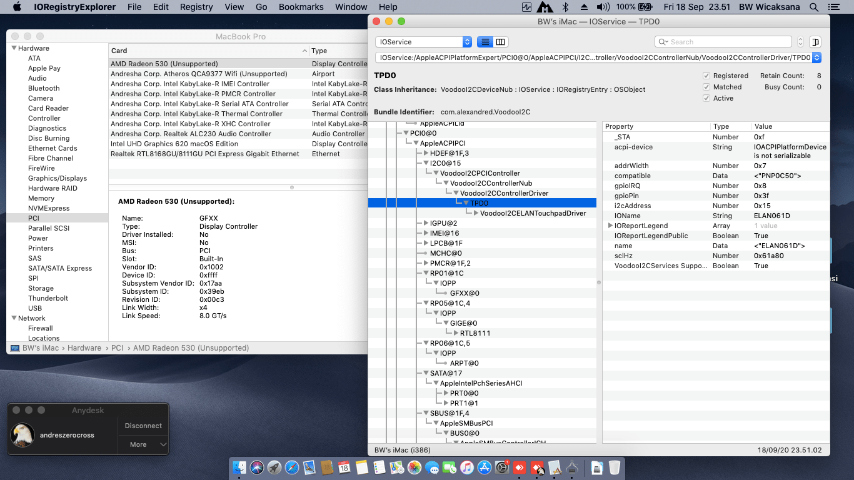Image resolution: width=854 pixels, height=480 pixels.
Task: Click the Bluetooth status icon
Action: pos(566,7)
